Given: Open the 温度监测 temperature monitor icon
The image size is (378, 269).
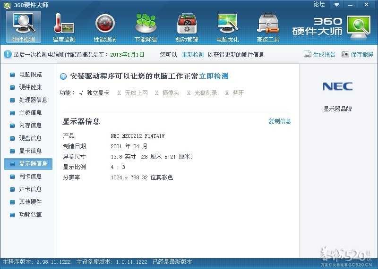Looking at the screenshot, I should [64, 27].
